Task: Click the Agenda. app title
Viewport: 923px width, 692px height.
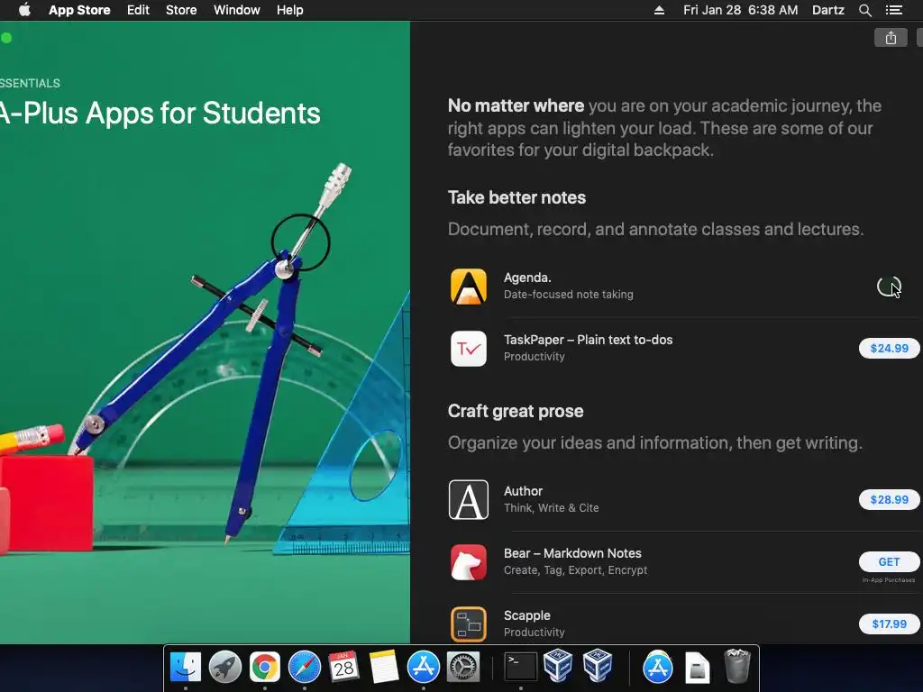Action: pos(527,278)
